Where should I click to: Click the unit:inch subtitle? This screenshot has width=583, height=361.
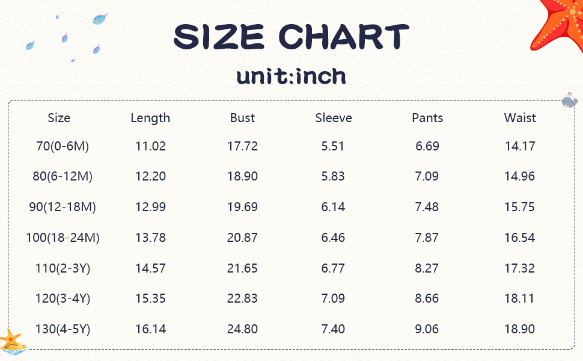[x=291, y=76]
